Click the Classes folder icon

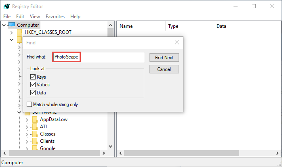click(x=35, y=134)
